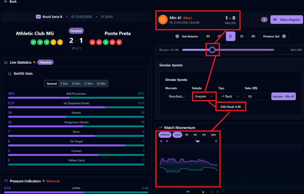This screenshot has width=304, height=194.
Task: Open the Mercado dropdown
Action: 177,96
